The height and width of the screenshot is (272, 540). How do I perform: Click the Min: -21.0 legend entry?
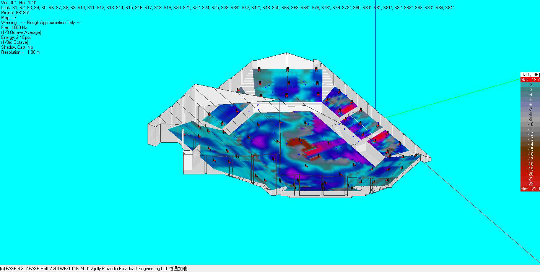point(530,189)
